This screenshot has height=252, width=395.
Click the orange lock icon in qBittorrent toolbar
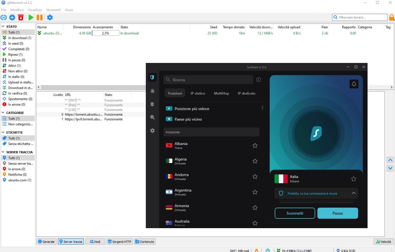pos(392,17)
